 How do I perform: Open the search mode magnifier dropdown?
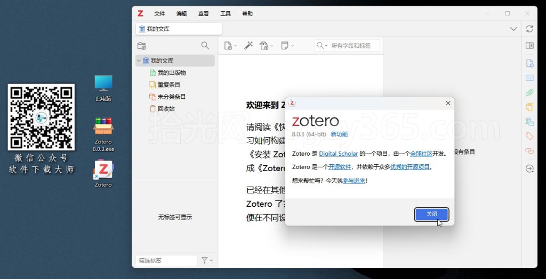(322, 46)
